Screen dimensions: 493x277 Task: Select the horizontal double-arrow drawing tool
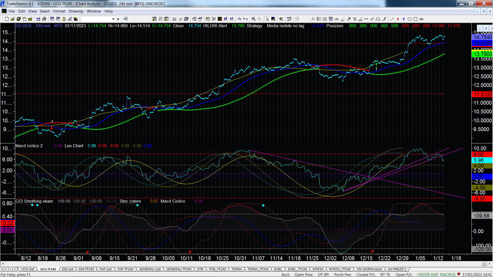tap(366, 19)
